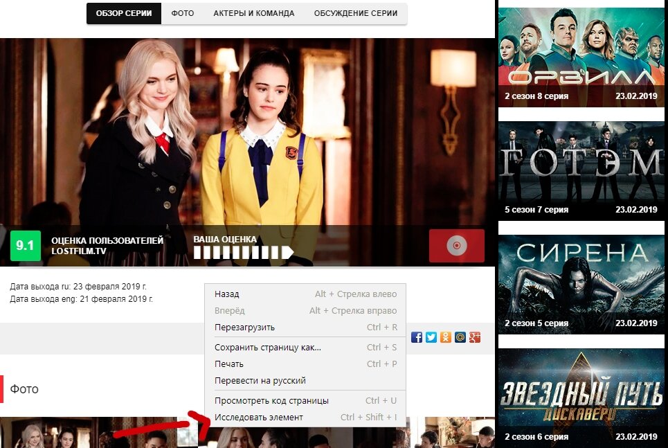Select Сохранить страницу как... menu item
The width and height of the screenshot is (668, 448).
(x=305, y=347)
